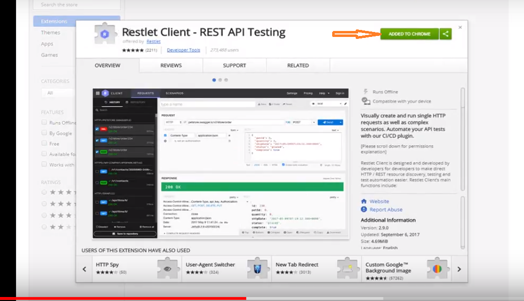Click the New Tab Redirect puzzle icon
Image resolution: width=524 pixels, height=301 pixels.
tap(347, 269)
